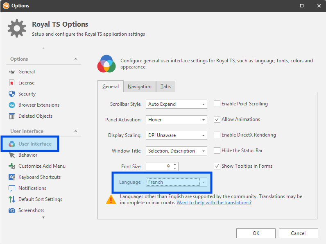Screen dimensions: 326x244
Task: Open the help with translations link
Action: tap(214, 203)
